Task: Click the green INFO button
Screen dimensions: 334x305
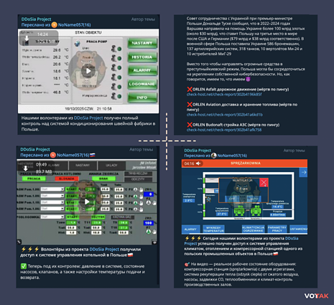Action: (142, 98)
